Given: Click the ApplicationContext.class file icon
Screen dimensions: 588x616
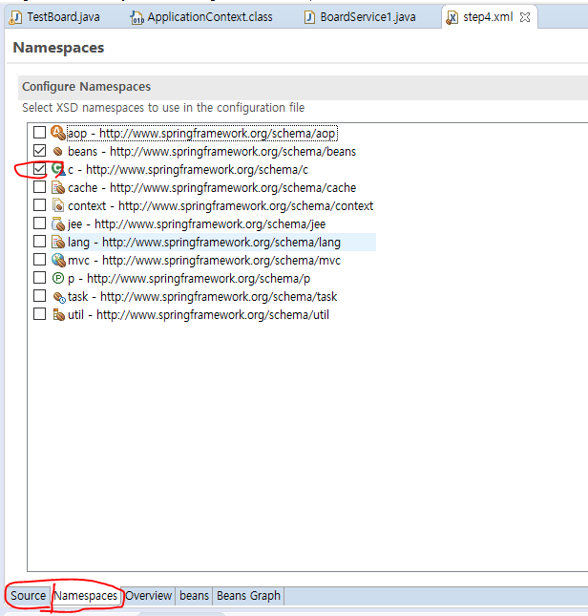Looking at the screenshot, I should 137,18.
